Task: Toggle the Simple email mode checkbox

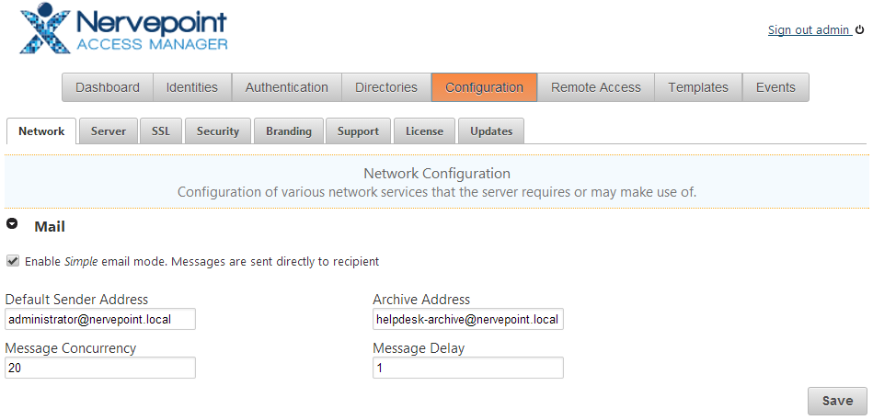Action: 12,261
